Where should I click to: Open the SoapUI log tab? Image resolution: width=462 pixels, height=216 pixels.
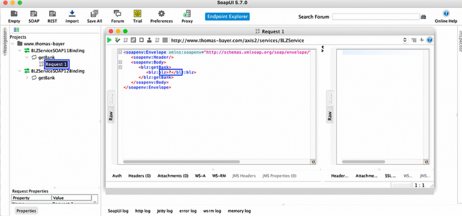(118, 211)
